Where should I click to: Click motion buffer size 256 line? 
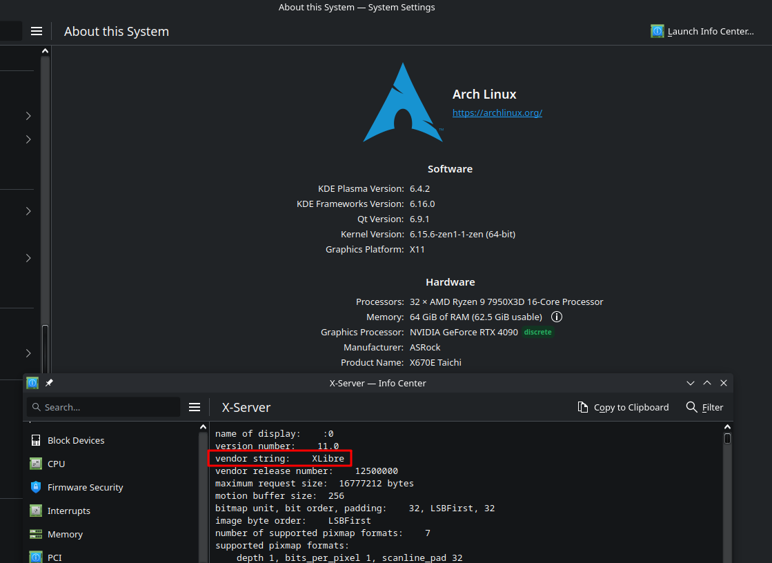click(x=279, y=496)
